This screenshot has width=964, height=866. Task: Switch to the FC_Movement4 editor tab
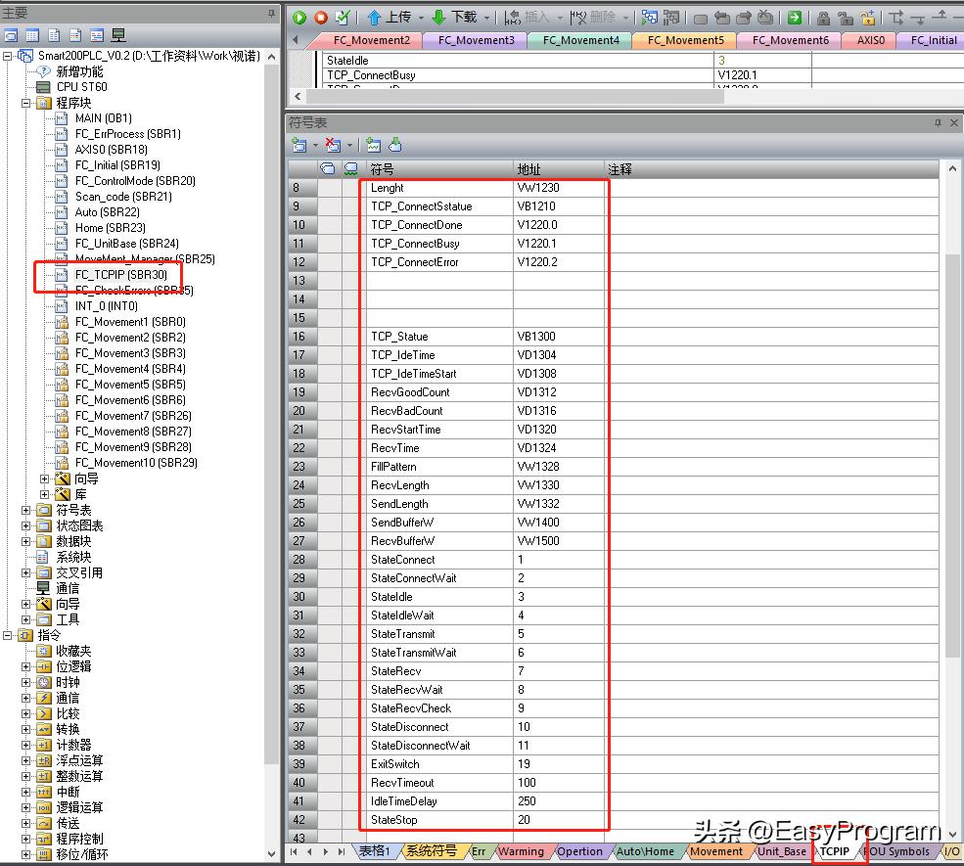pos(580,40)
